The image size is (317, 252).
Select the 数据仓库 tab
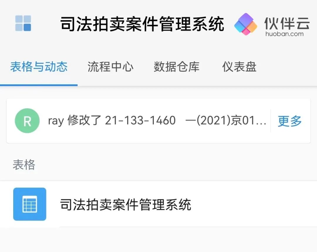pos(176,67)
